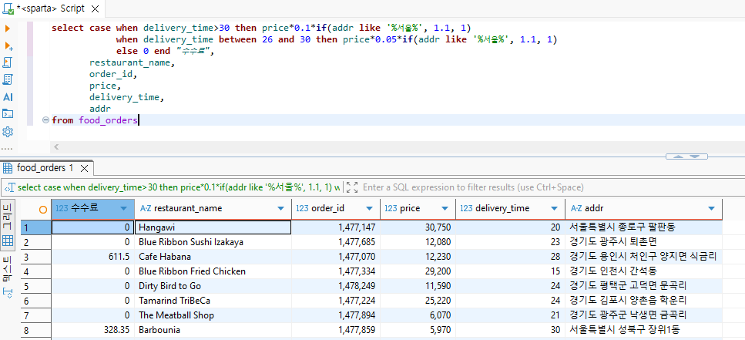Click the Blue Ribbon Sushi Izakaya cell
The height and width of the screenshot is (340, 745).
[x=213, y=242]
